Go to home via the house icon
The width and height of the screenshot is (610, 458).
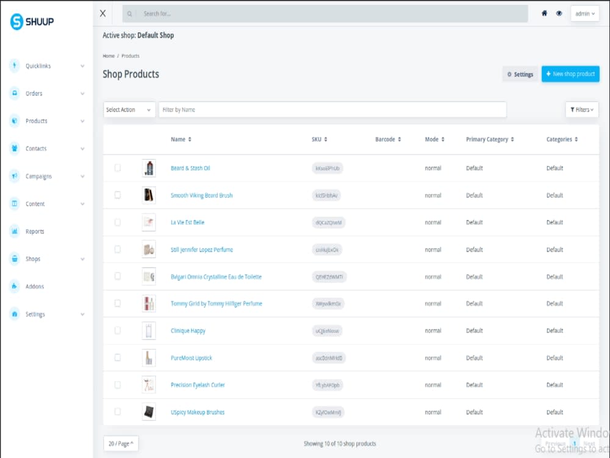[x=544, y=13]
